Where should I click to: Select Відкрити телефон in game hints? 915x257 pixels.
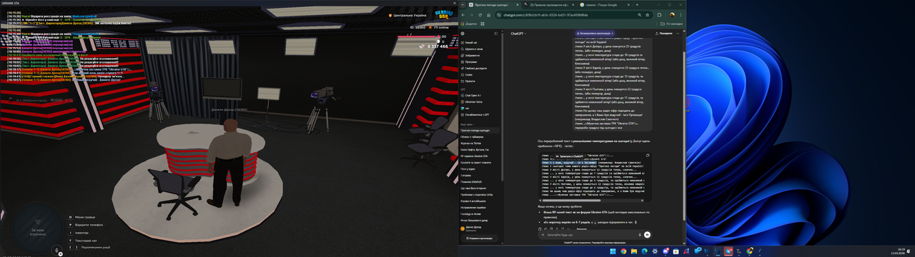[84, 224]
